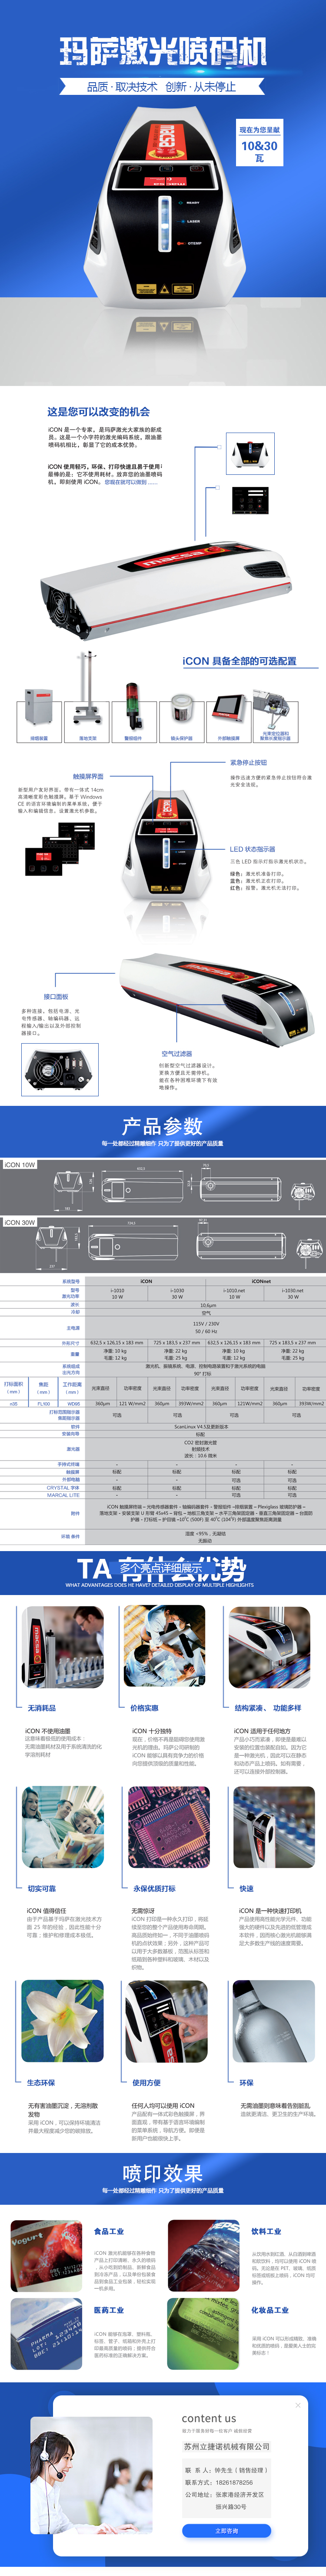Close the content us contact card
The image size is (326, 2576).
click(298, 2405)
